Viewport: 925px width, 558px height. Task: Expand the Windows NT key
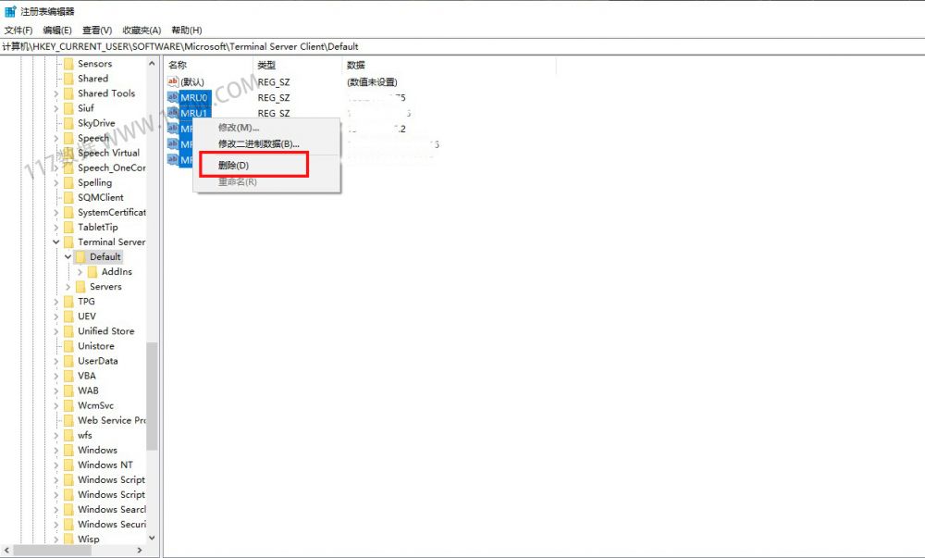[56, 465]
